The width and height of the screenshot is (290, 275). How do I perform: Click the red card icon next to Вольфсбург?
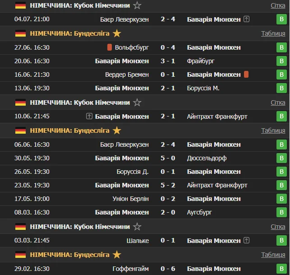coord(109,47)
